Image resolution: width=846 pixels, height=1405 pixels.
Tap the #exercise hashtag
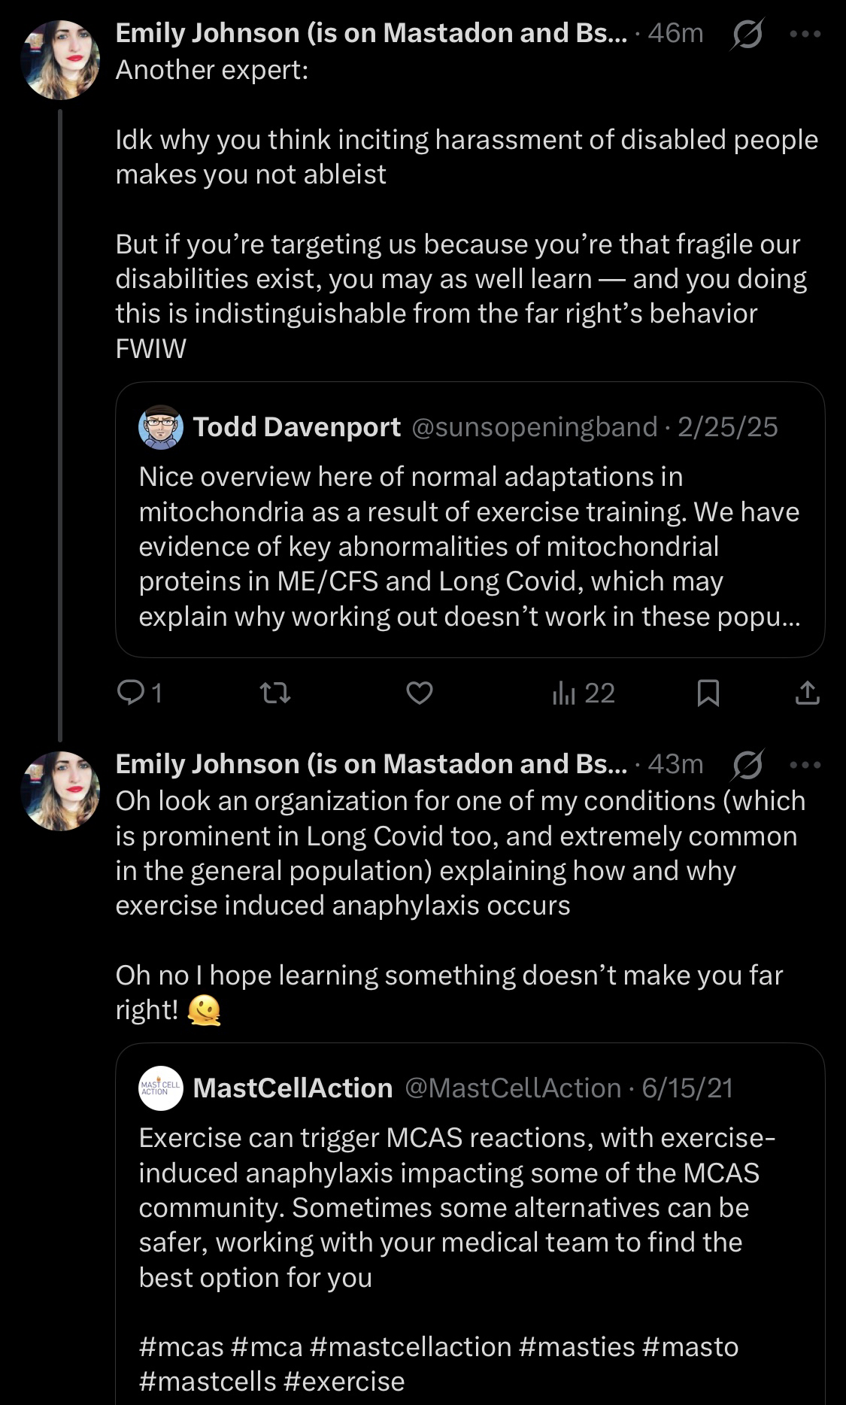coord(344,1381)
